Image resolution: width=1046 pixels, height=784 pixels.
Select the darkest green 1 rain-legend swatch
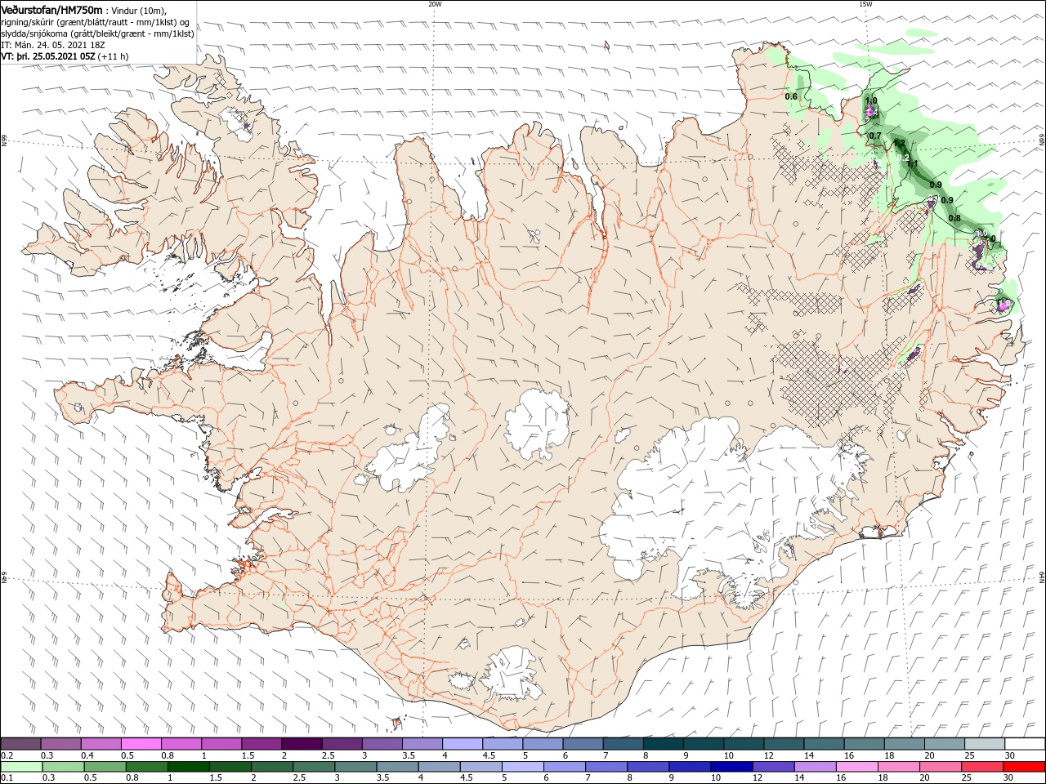pos(188,767)
